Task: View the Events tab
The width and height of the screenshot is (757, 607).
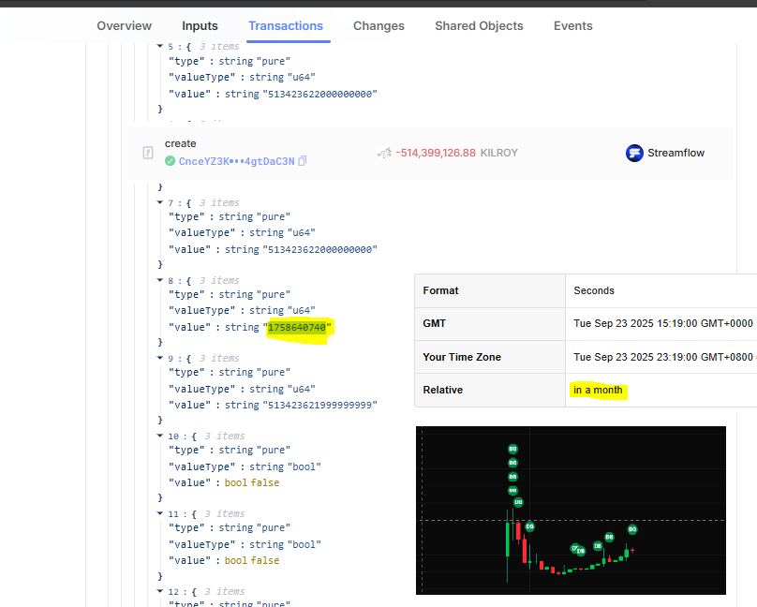Action: 572,26
